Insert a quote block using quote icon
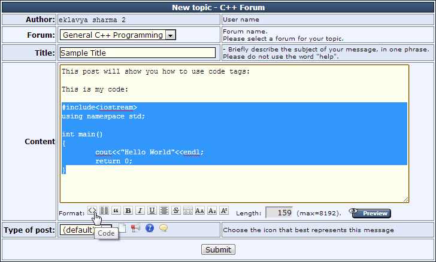Viewport: 436px width, 262px height. pos(116,211)
